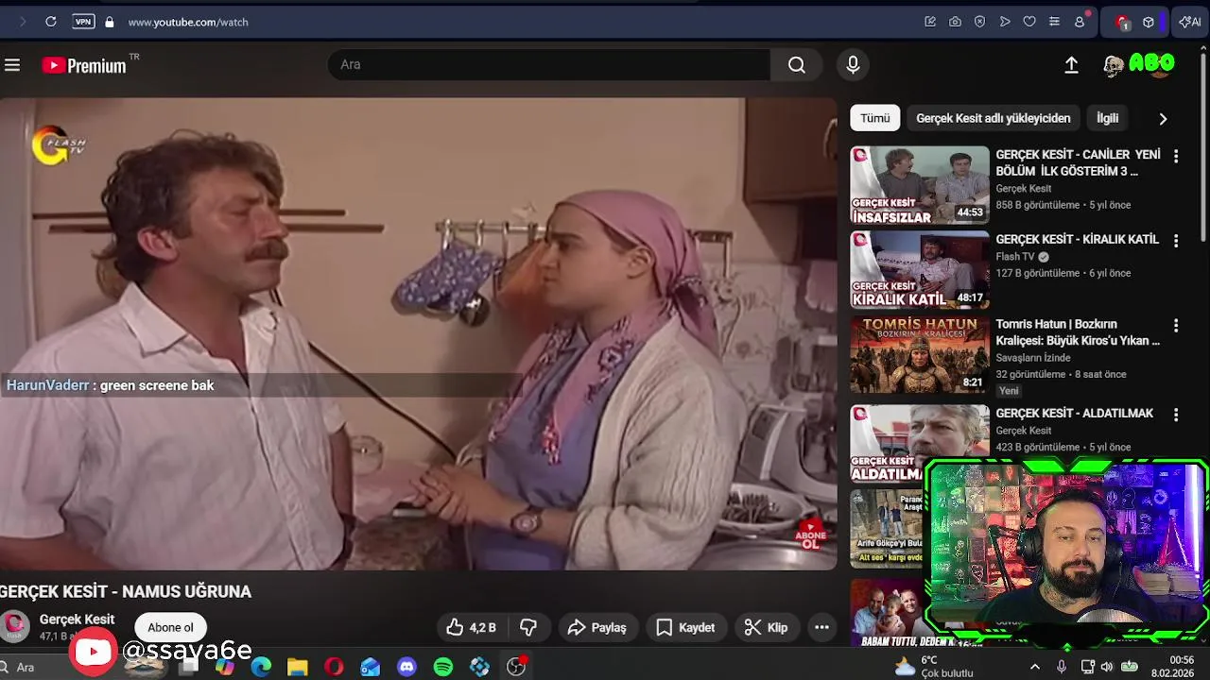Click the video player to toggle playback

[x=418, y=333]
